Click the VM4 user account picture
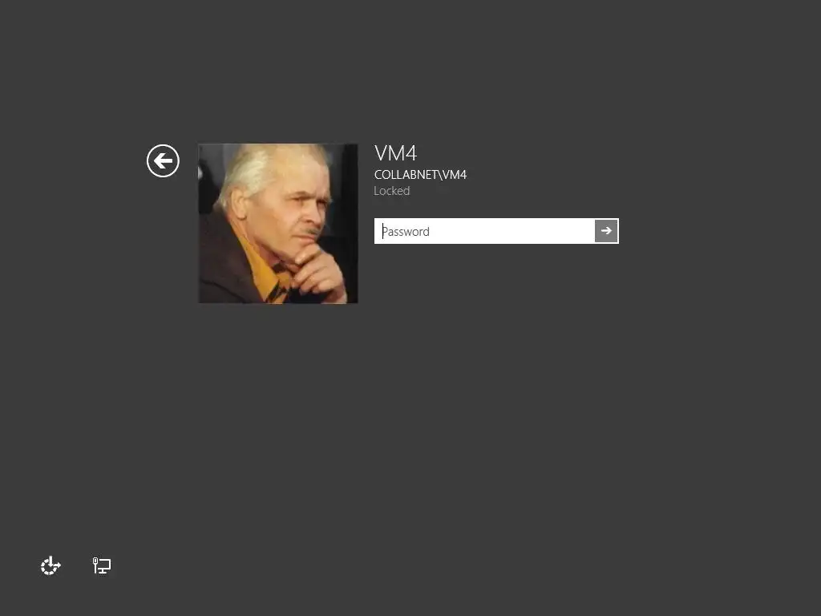 tap(278, 224)
